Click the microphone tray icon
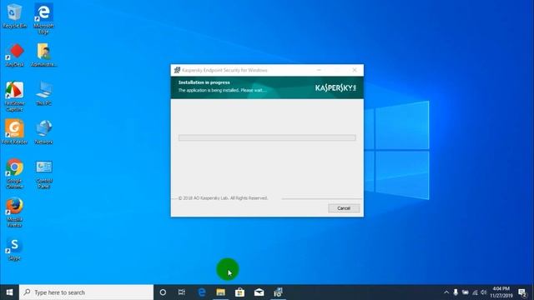This screenshot has width=534, height=300. [456, 292]
